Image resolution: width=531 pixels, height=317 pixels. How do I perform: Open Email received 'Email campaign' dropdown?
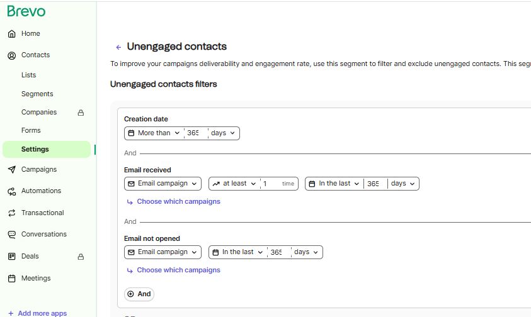click(x=163, y=184)
